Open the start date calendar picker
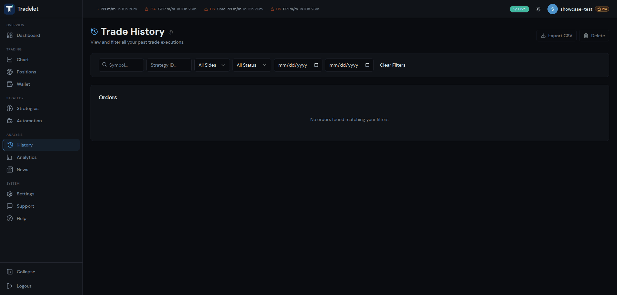The width and height of the screenshot is (617, 295). pos(316,65)
